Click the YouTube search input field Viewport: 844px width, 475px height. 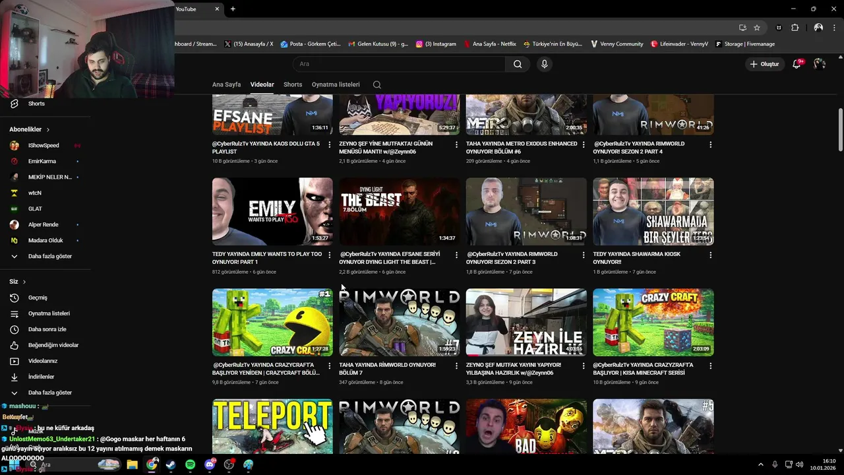(399, 64)
